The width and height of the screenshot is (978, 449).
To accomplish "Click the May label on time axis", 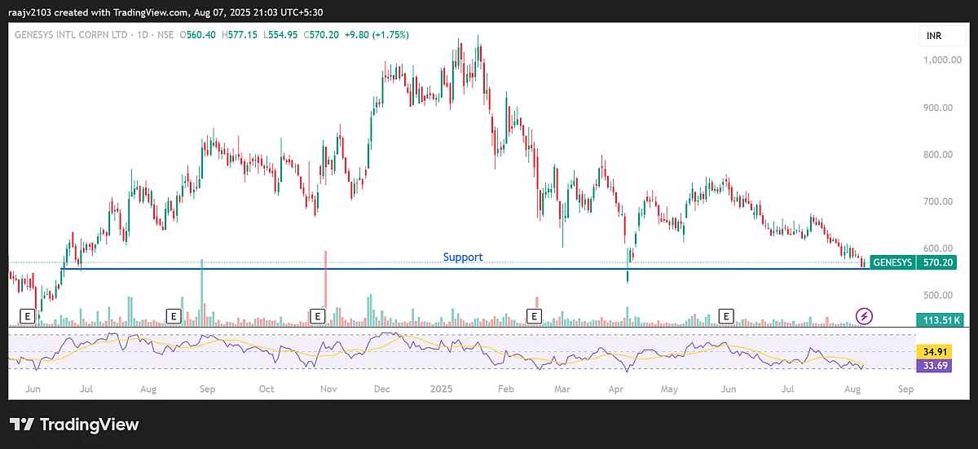I will tap(670, 390).
